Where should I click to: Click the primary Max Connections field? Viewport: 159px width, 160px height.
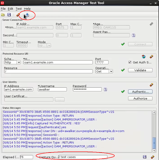(x=76, y=27)
